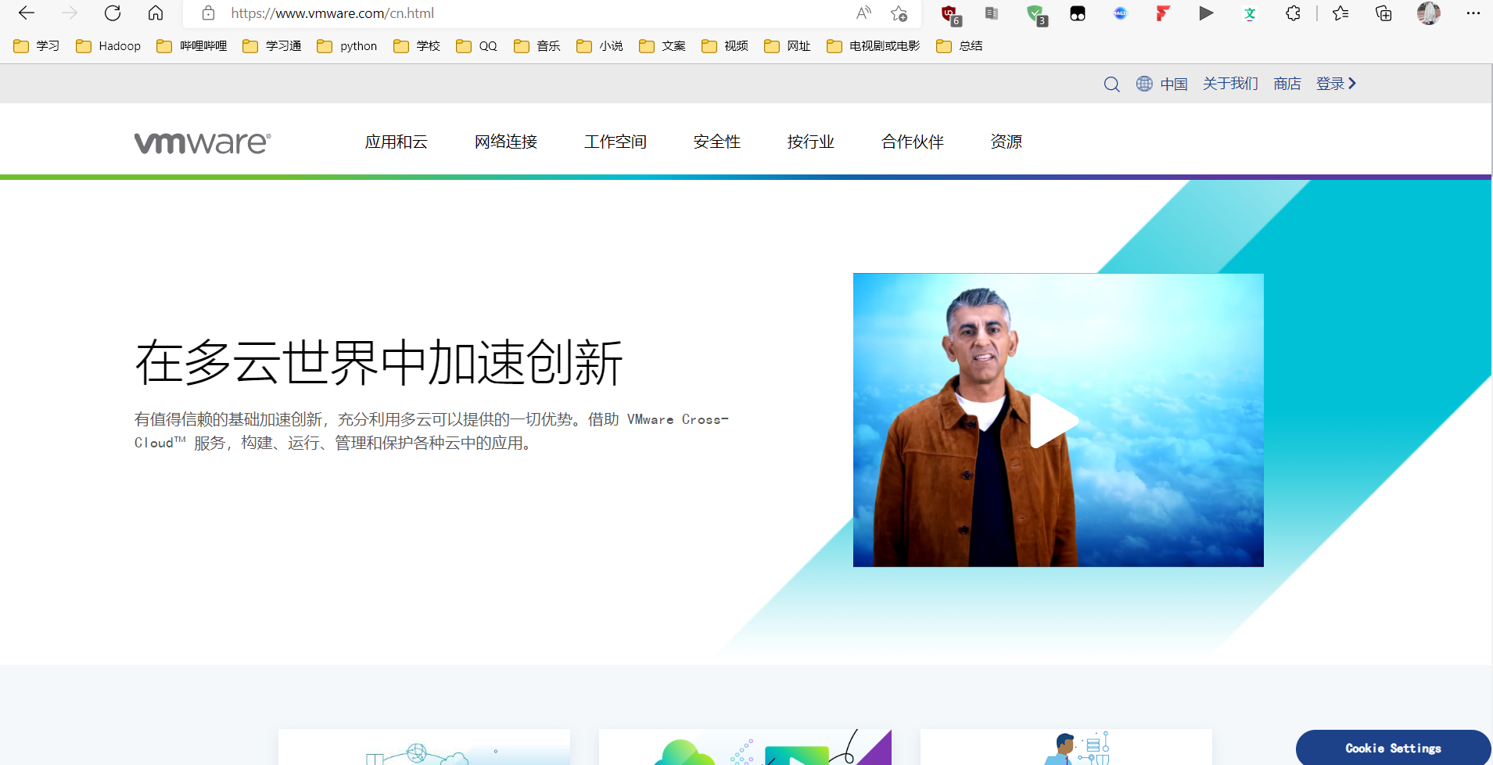This screenshot has width=1493, height=765.
Task: Open the 应用和云 menu
Action: [x=397, y=142]
